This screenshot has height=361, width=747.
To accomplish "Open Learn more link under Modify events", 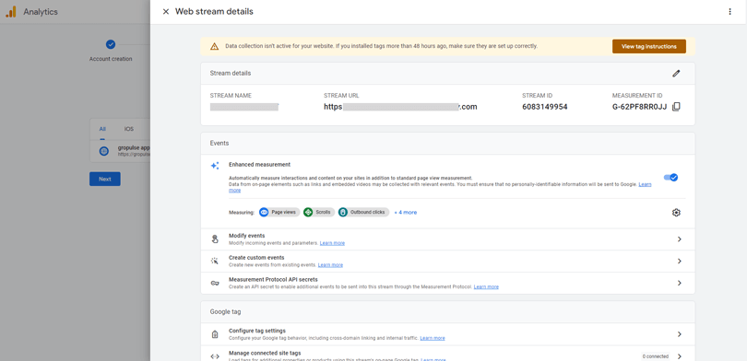I will click(x=332, y=243).
